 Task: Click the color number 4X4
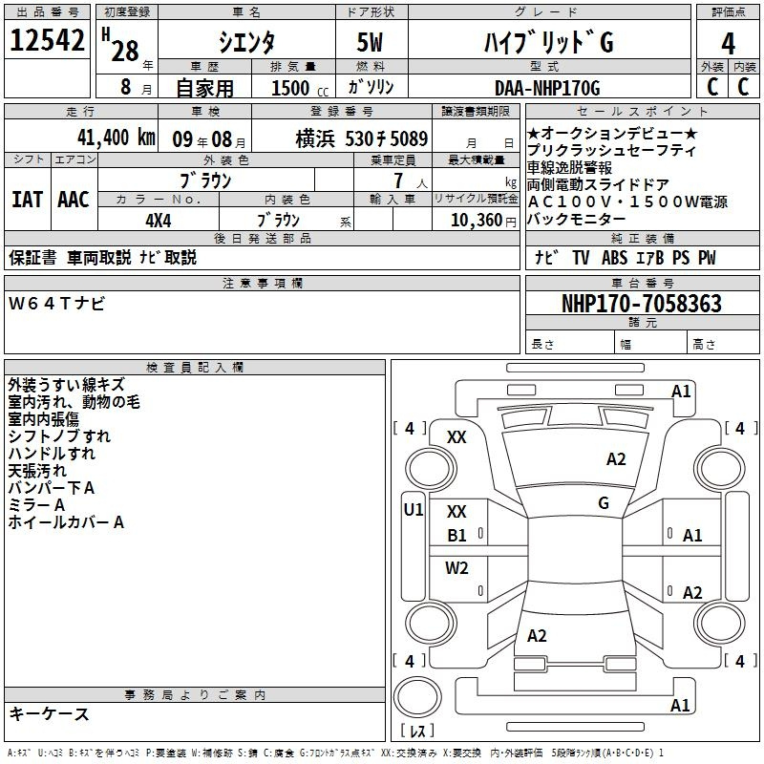click(x=158, y=219)
